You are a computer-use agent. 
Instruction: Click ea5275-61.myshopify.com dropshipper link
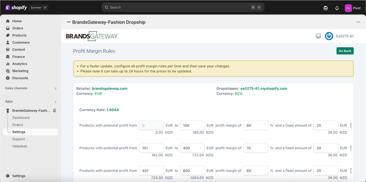(264, 89)
